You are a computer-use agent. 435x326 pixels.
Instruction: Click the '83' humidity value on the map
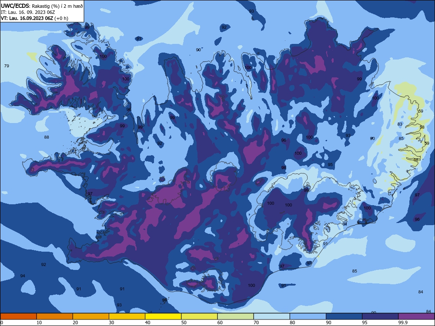click(400, 124)
